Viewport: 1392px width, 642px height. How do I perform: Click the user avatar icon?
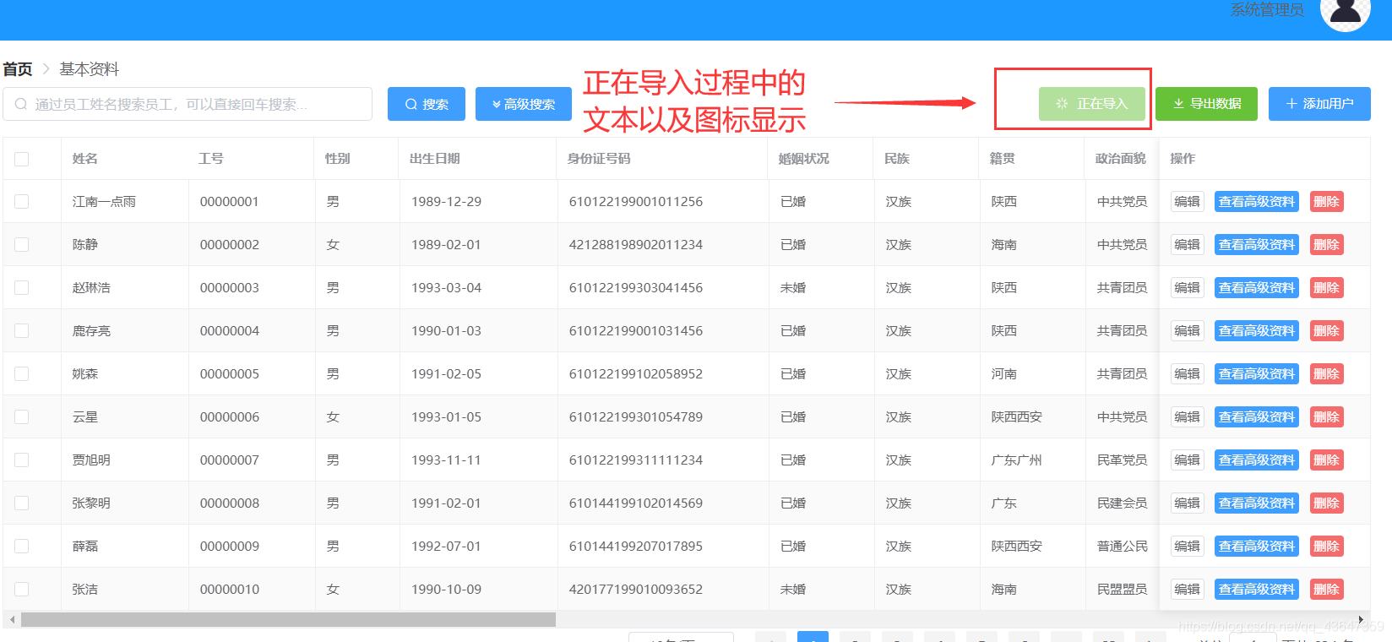click(1346, 10)
